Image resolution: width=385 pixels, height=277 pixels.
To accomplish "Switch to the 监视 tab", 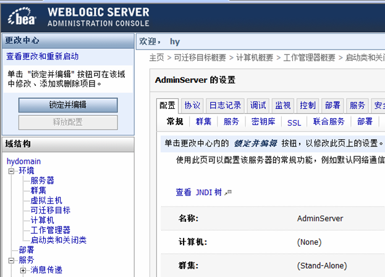I will point(283,106).
